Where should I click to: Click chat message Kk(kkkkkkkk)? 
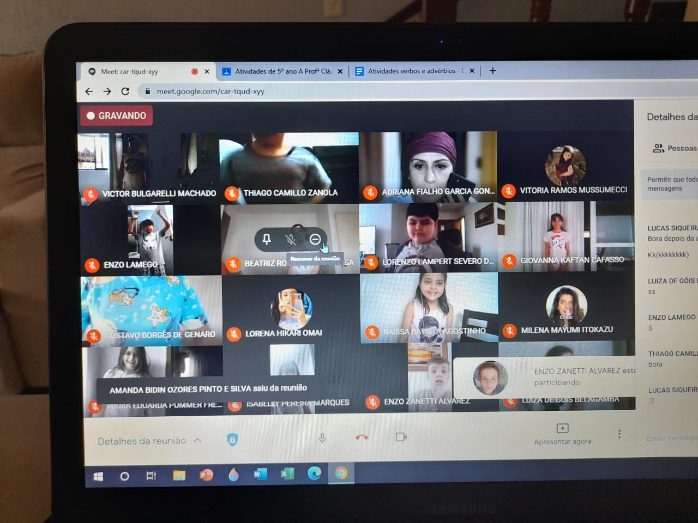(x=668, y=254)
